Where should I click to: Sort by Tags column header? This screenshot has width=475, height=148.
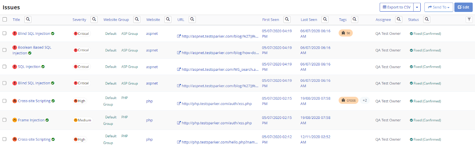coord(343,20)
